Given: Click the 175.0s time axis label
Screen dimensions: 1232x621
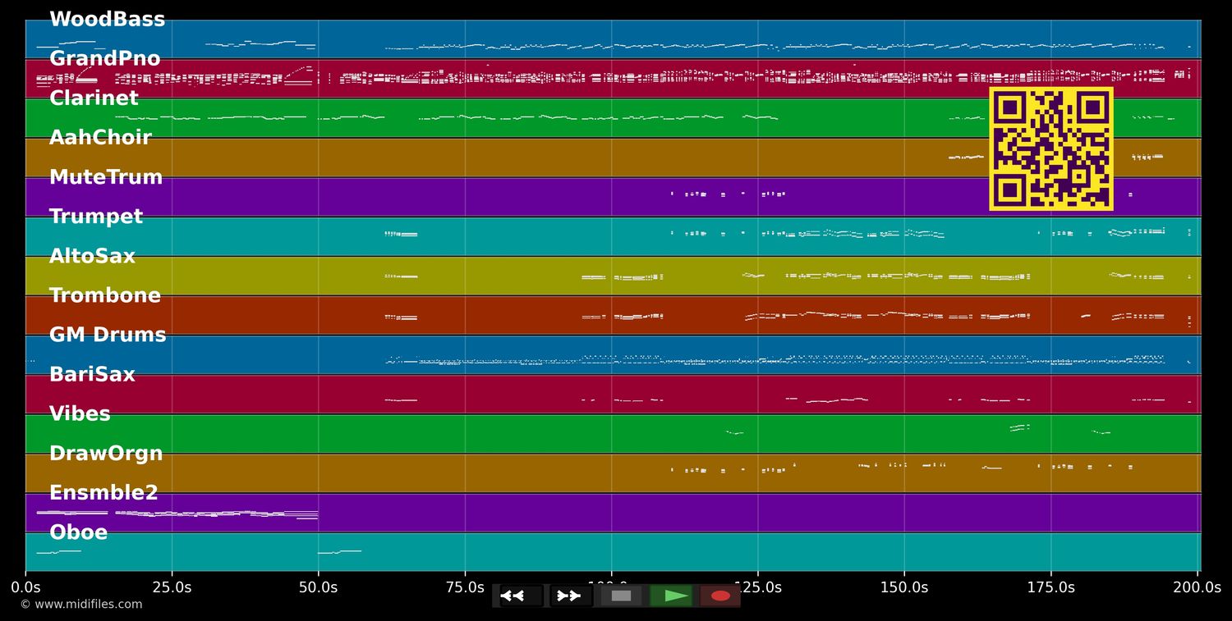Looking at the screenshot, I should coord(1050,587).
